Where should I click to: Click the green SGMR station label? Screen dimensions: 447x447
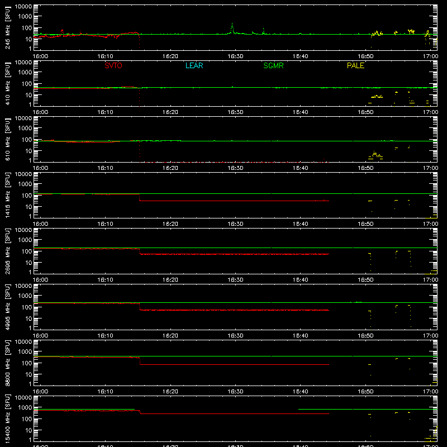tap(273, 65)
